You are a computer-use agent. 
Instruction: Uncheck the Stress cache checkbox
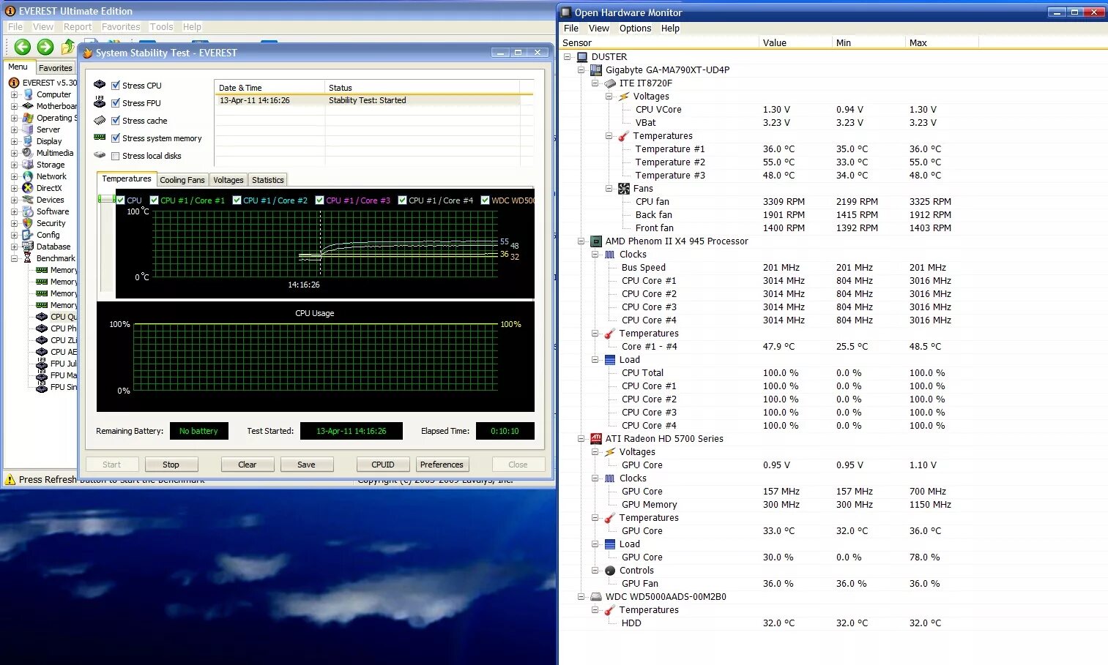pyautogui.click(x=116, y=120)
